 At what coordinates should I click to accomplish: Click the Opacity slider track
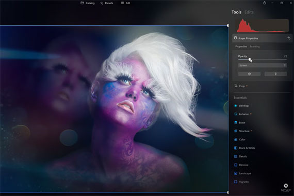pyautogui.click(x=263, y=60)
